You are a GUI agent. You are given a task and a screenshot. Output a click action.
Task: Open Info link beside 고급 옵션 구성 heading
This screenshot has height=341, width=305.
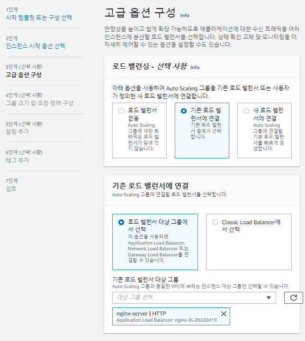click(x=185, y=16)
